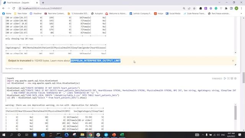Screen dimensions: 245x138
Task: Click upper output scroll down arrow
Action: tap(235, 53)
